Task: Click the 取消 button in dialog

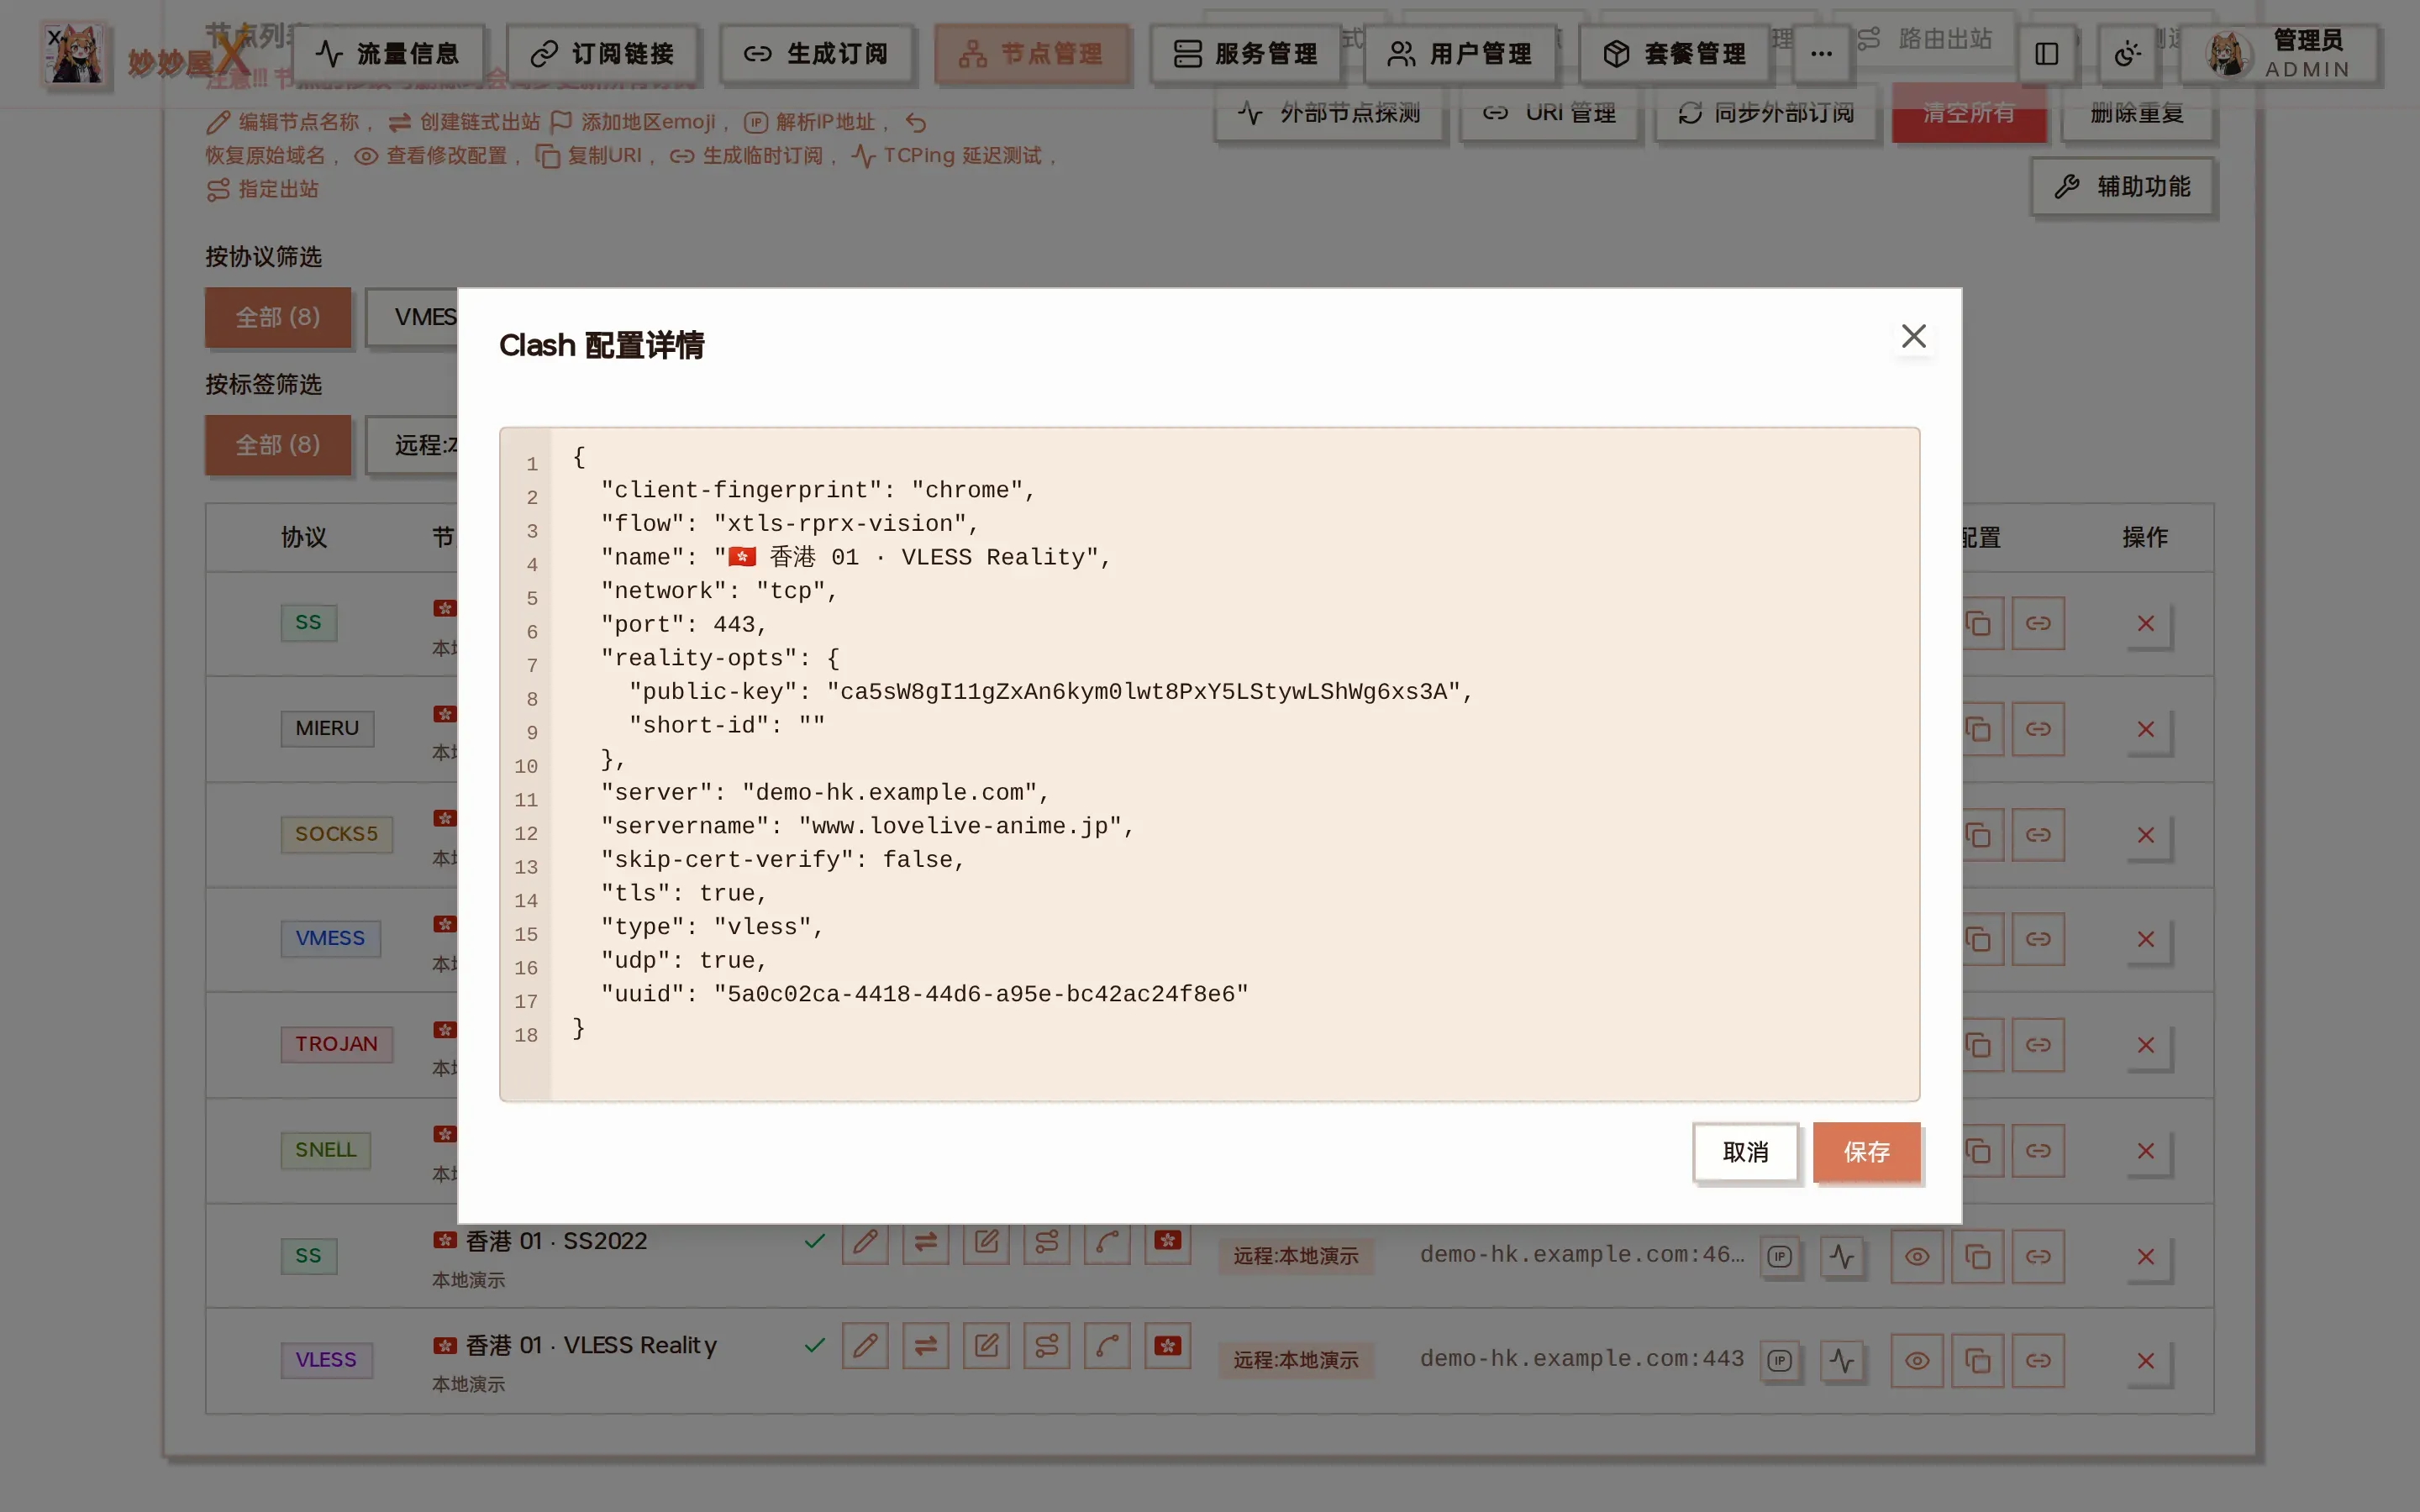Action: (1745, 1152)
